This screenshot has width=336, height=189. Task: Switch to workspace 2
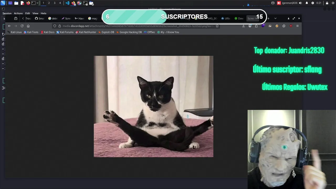pyautogui.click(x=49, y=3)
